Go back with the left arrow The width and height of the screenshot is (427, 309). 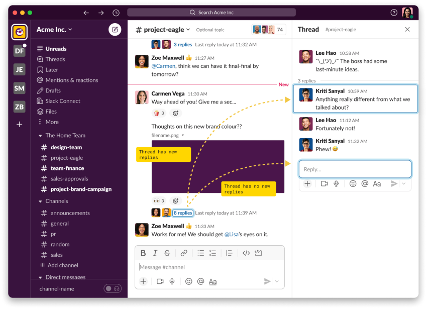(86, 13)
